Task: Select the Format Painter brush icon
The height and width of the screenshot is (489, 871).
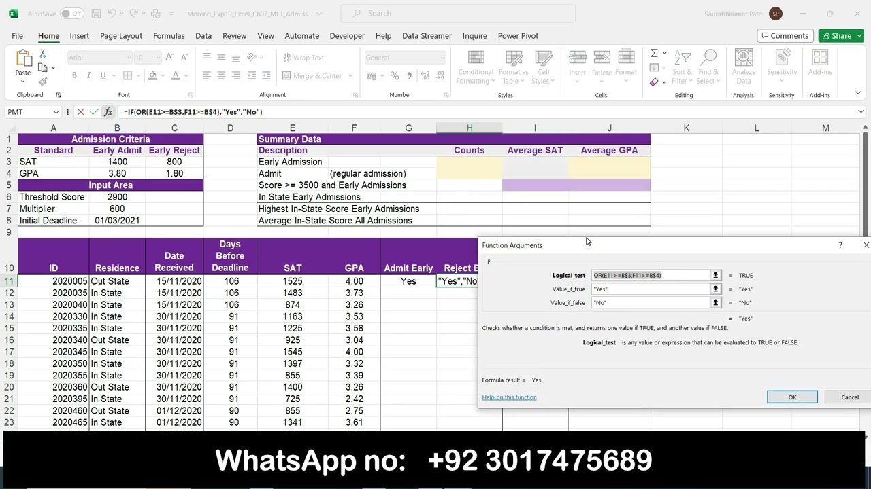Action: pyautogui.click(x=42, y=81)
